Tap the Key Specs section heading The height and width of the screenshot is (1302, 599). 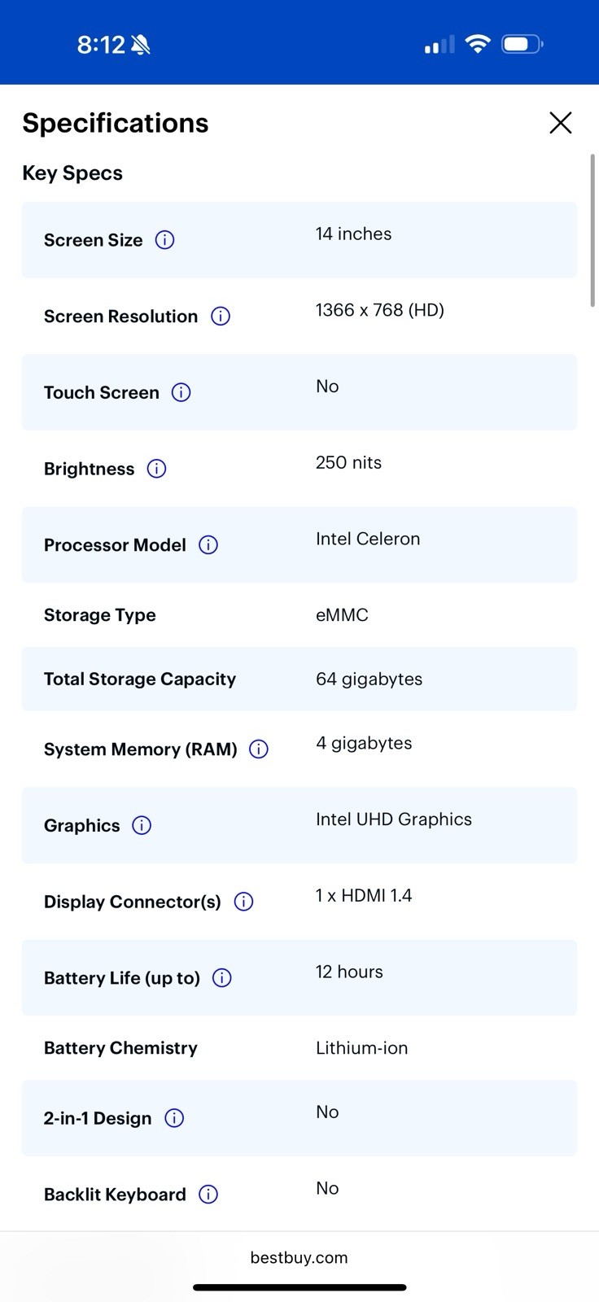point(72,173)
